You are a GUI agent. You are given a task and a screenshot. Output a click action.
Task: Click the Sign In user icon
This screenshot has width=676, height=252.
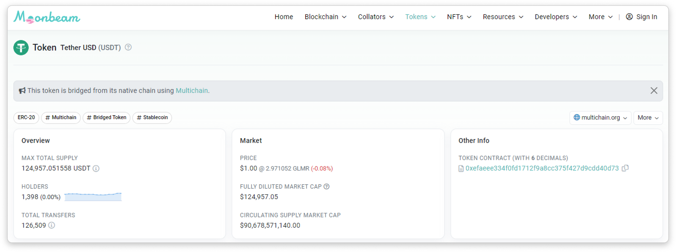[629, 17]
